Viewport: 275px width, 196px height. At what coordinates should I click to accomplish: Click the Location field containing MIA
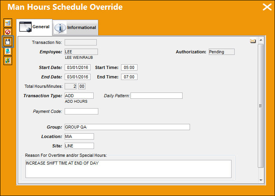tap(79, 136)
